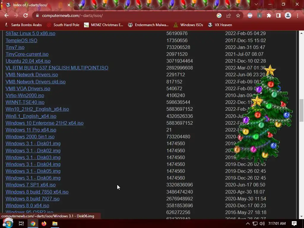Reload the current page
304x228 pixels.
pyautogui.click(x=26, y=15)
